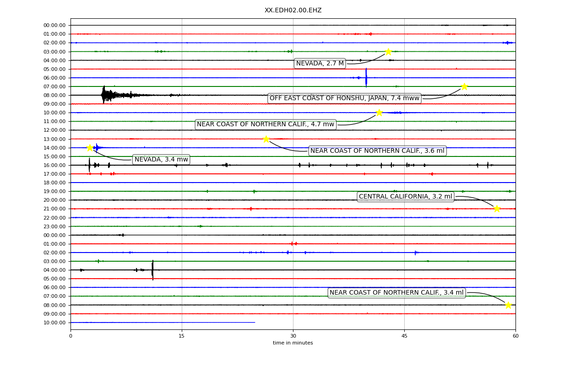This screenshot has height=366, width=586.
Task: Select the OFF EAST COAST OF HONSHU, JAPAN label
Action: 344,98
